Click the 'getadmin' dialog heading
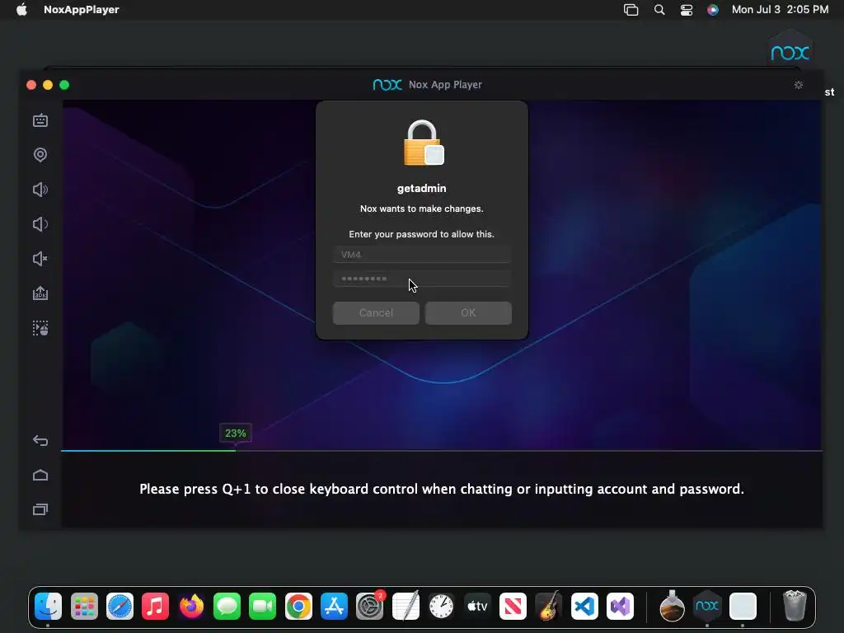This screenshot has width=844, height=633. tap(421, 189)
